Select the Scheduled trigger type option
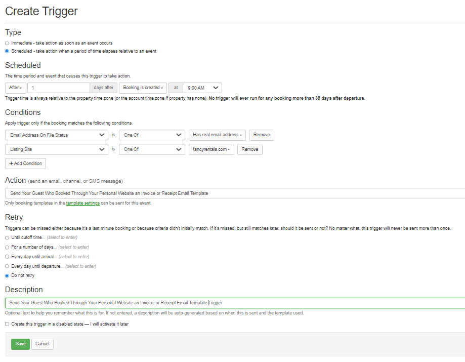The image size is (465, 362). [x=7, y=51]
